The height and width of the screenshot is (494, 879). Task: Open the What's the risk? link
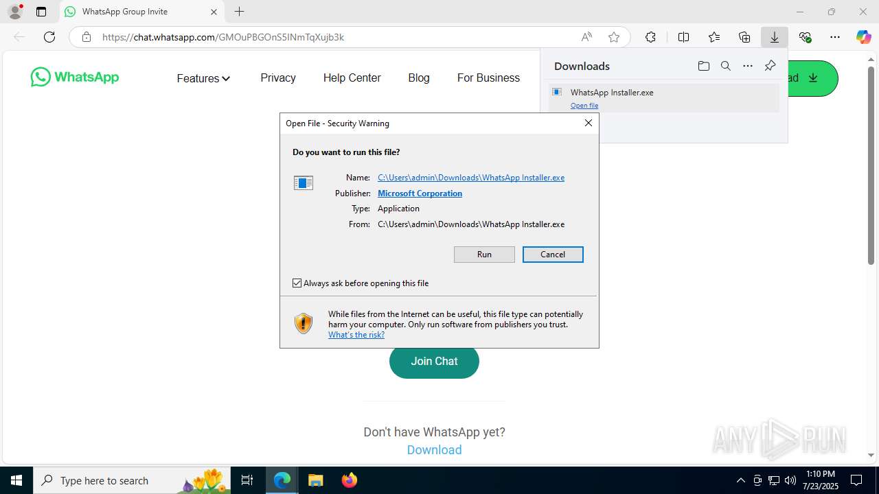pyautogui.click(x=356, y=335)
